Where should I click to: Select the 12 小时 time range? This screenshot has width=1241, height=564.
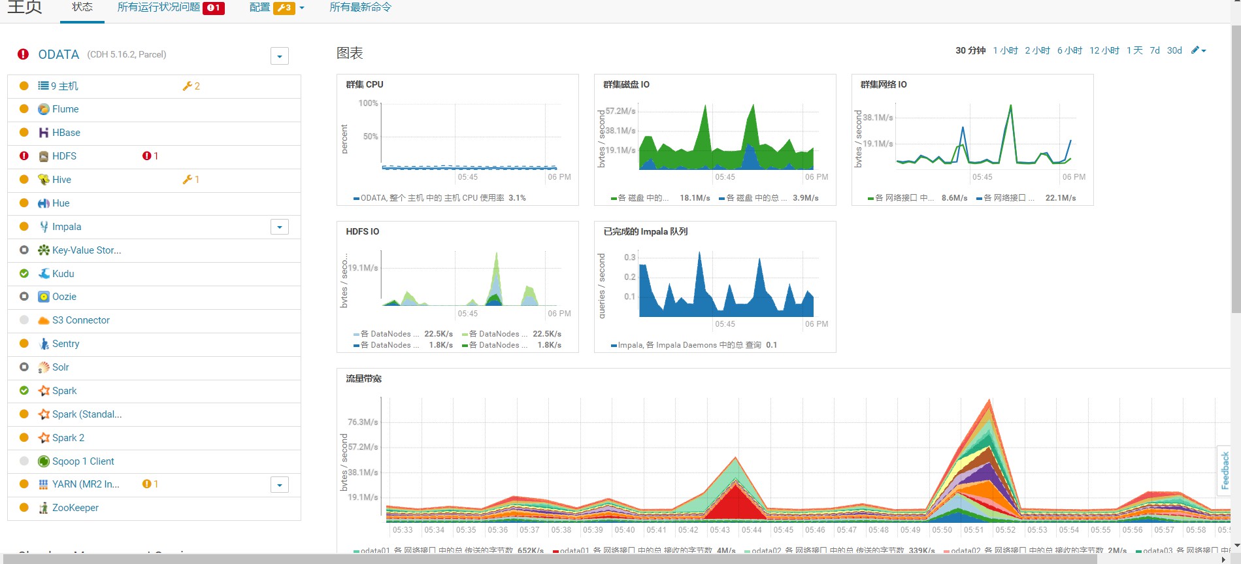coord(1104,50)
